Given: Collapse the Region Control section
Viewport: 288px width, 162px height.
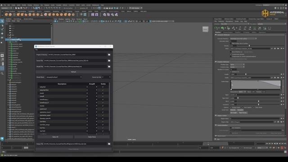Looking at the screenshot, I should click(216, 116).
